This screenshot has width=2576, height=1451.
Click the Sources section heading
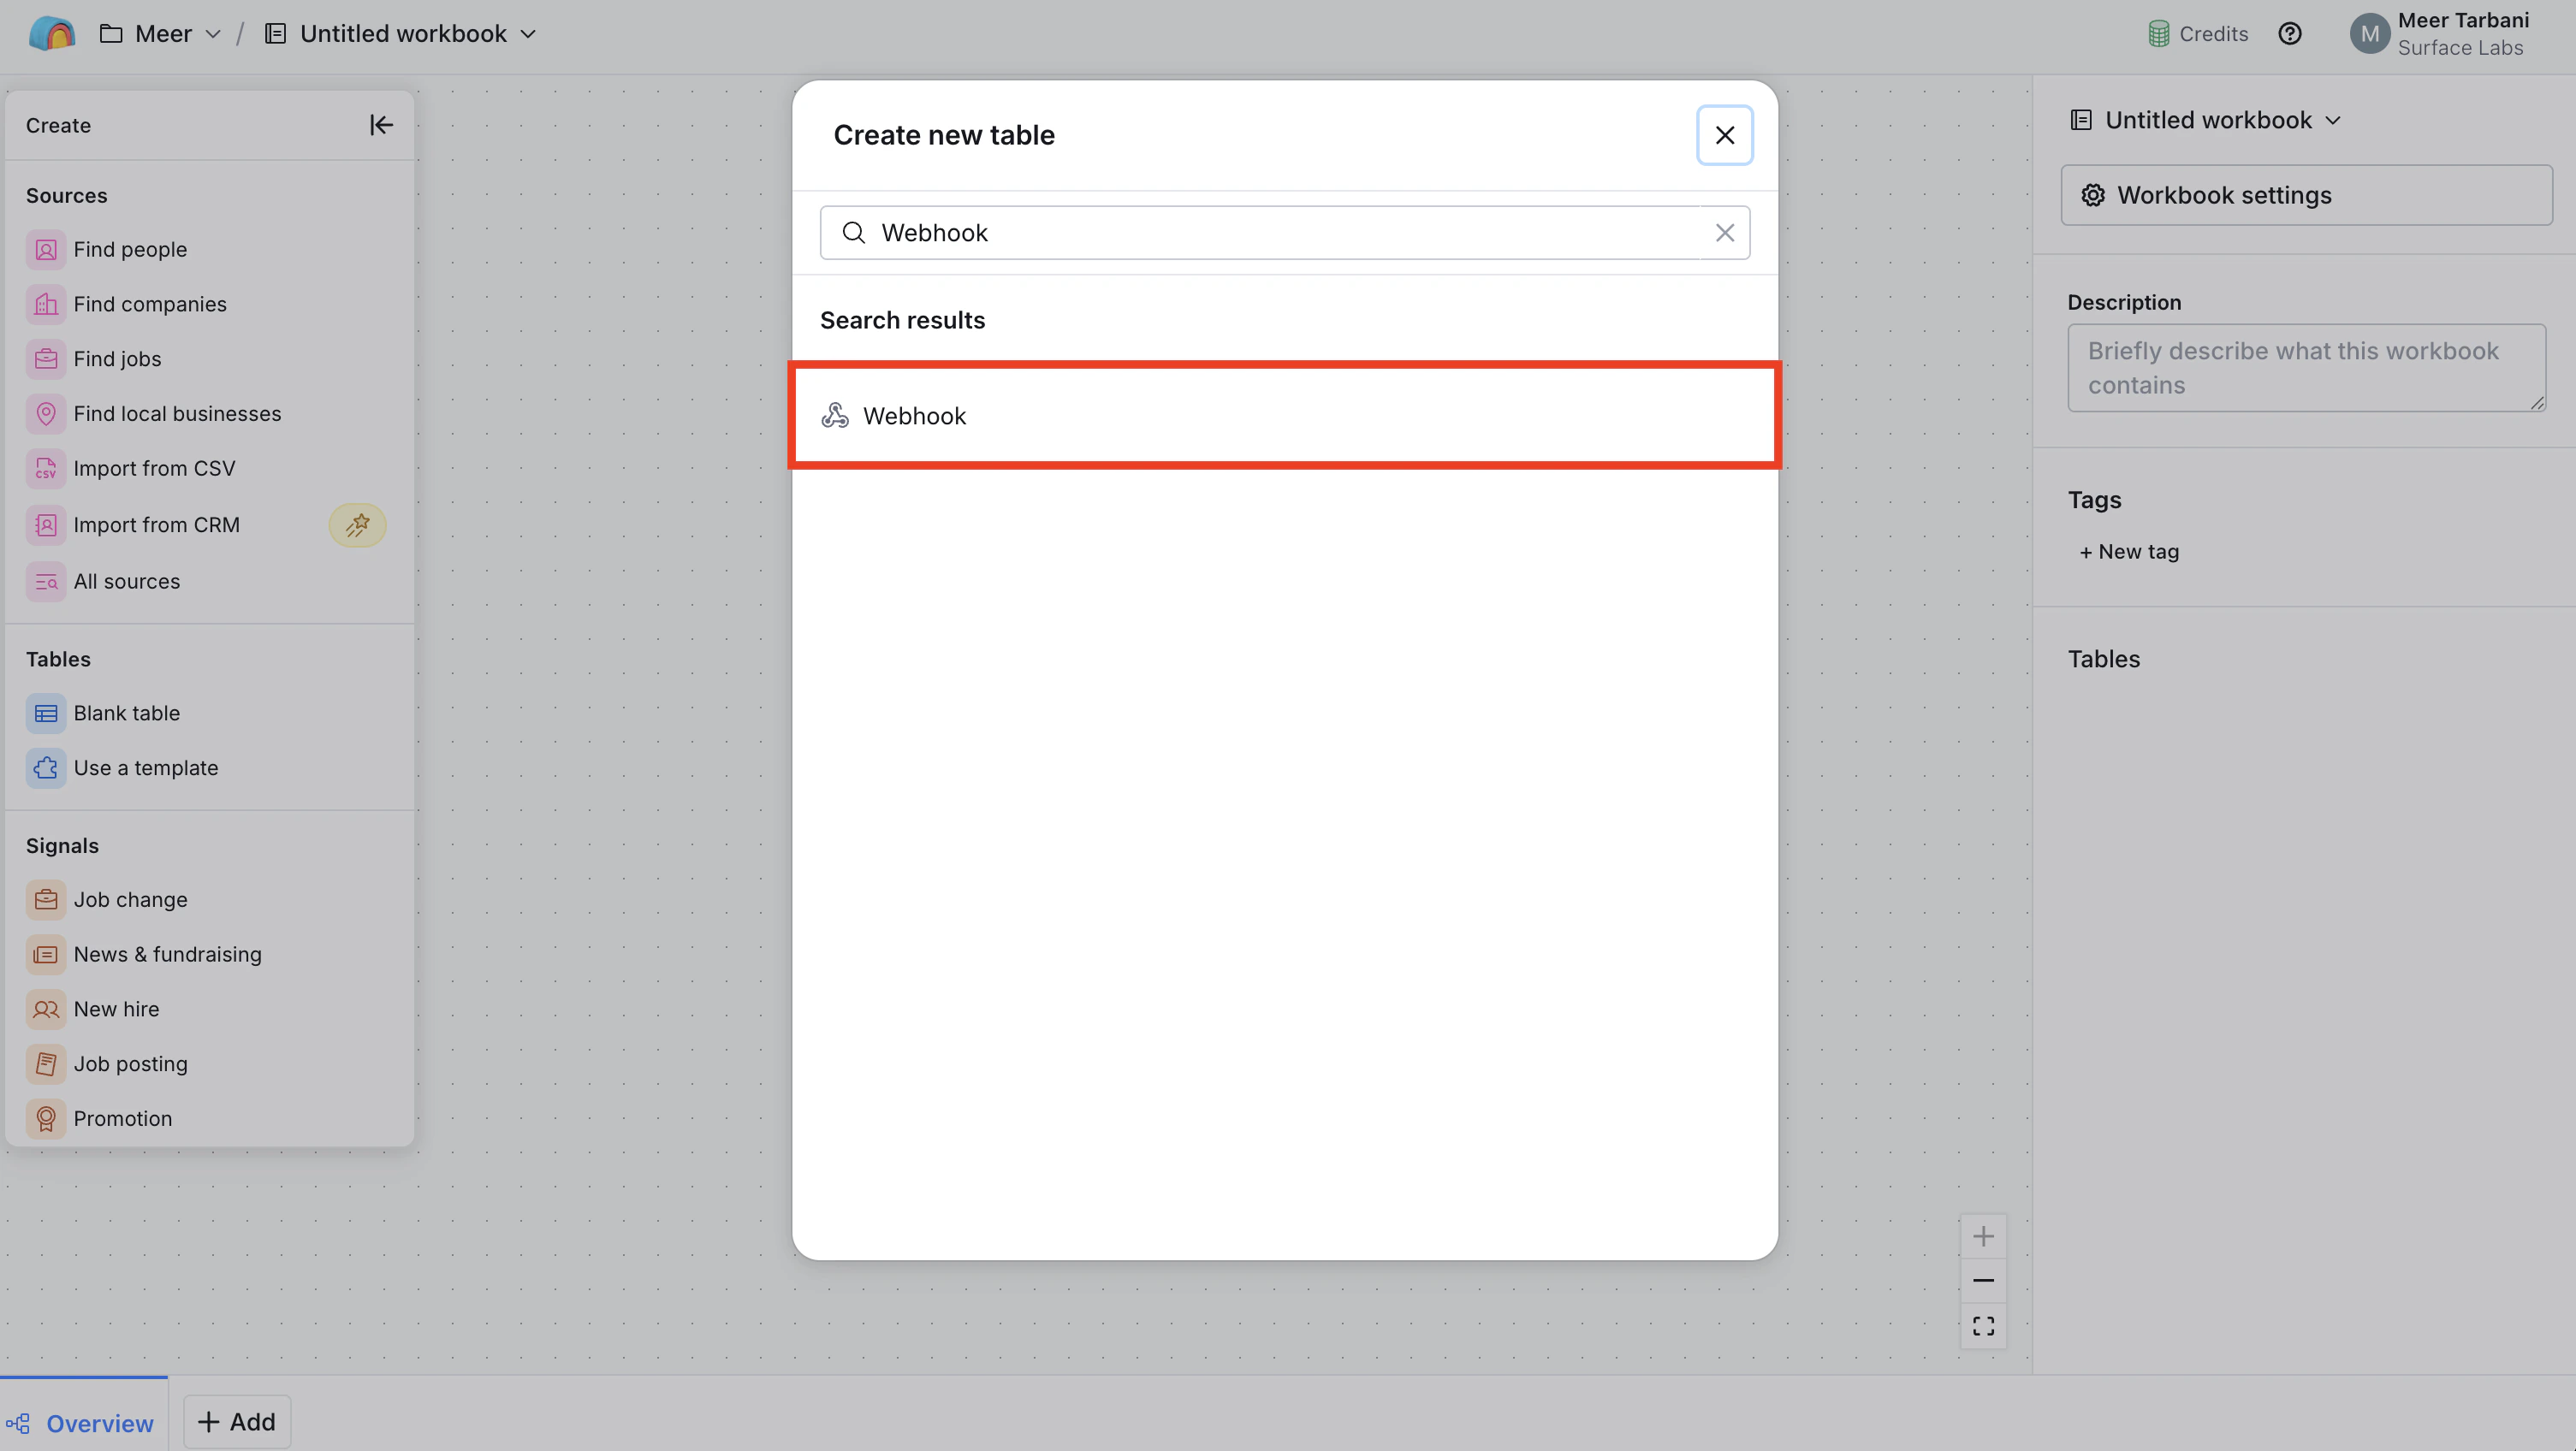66,196
